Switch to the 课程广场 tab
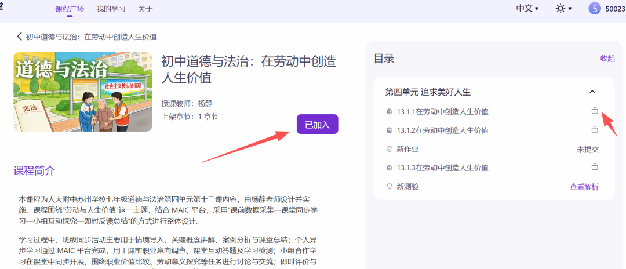Image resolution: width=626 pixels, height=269 pixels. tap(70, 9)
